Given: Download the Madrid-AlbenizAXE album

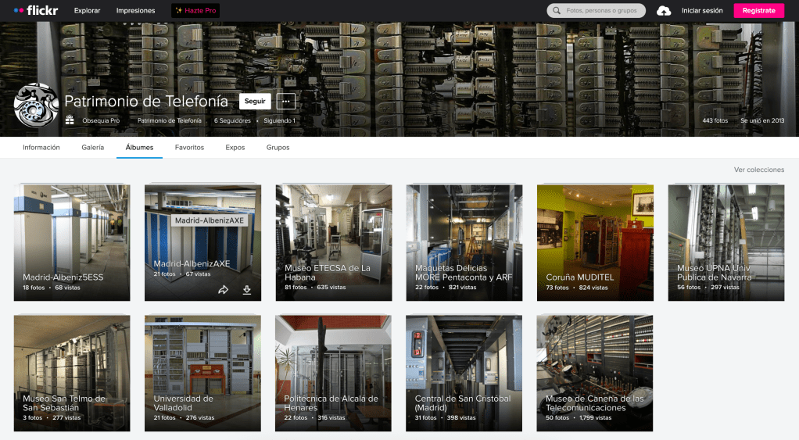Looking at the screenshot, I should coord(247,290).
